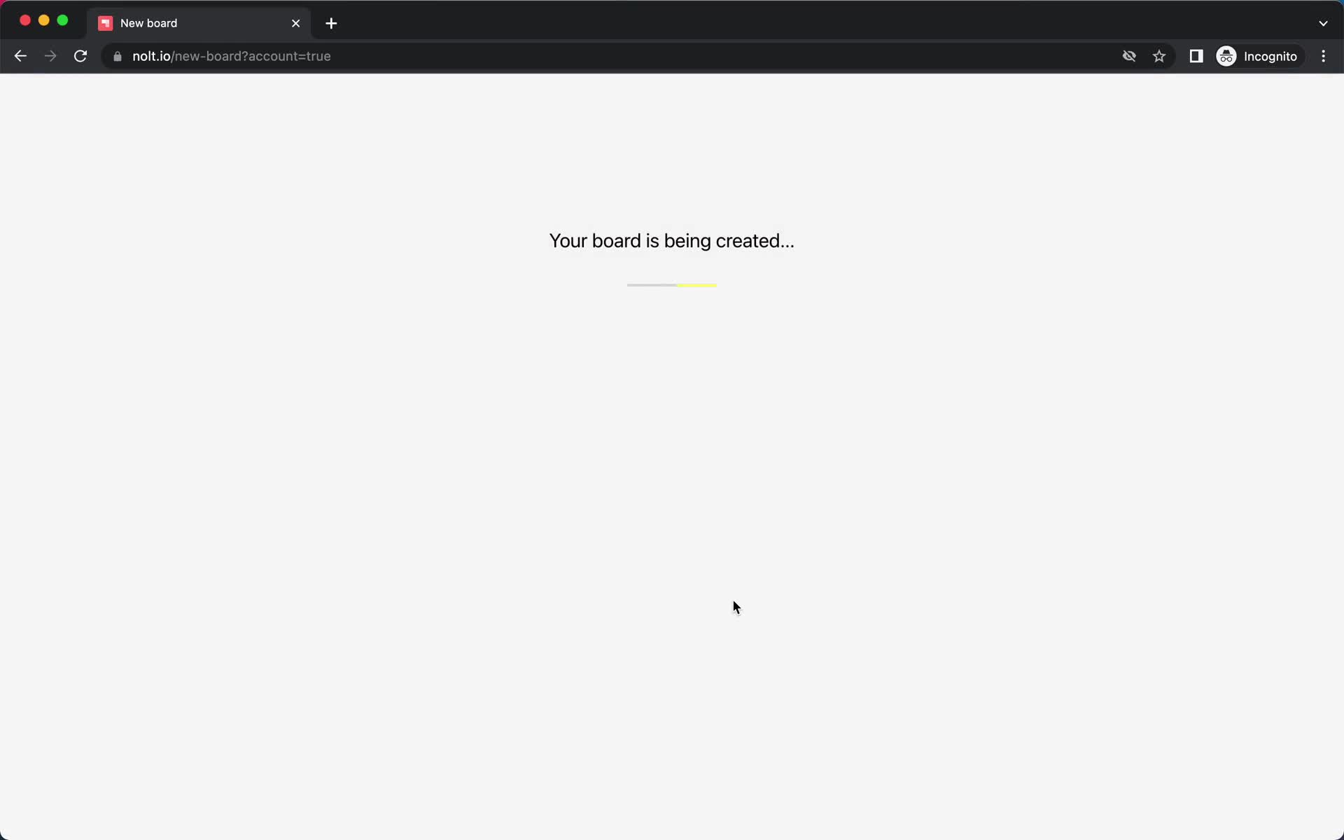The image size is (1344, 840).
Task: Click the HTTPS lock icon in address bar
Action: point(117,56)
